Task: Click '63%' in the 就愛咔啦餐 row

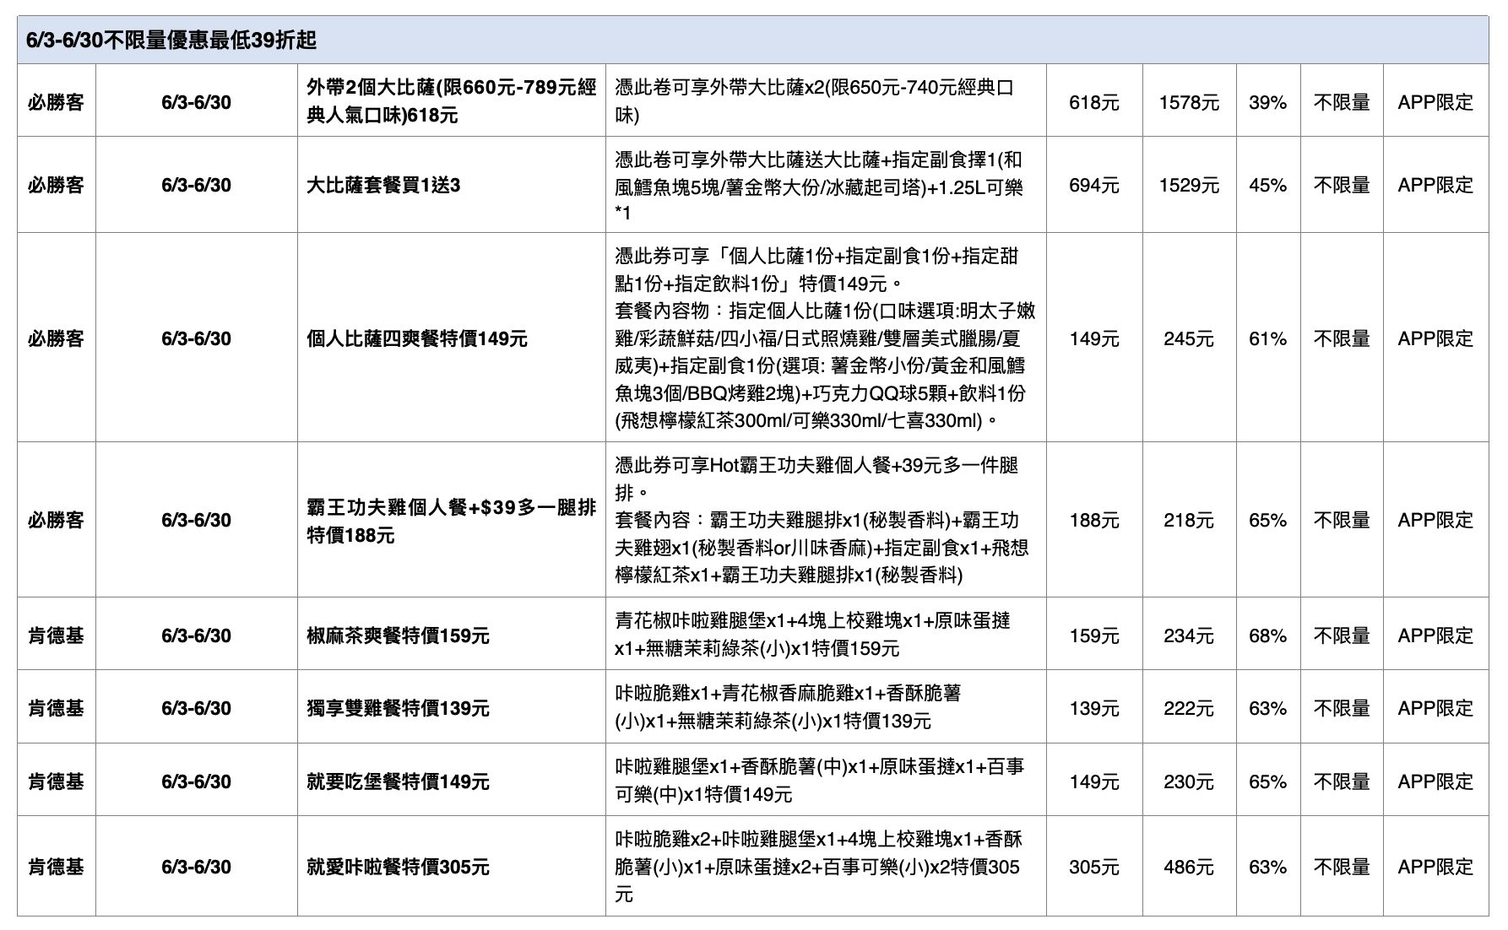Action: (x=1267, y=867)
